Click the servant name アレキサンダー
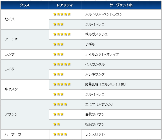This screenshot has height=140, width=162. pos(96,74)
